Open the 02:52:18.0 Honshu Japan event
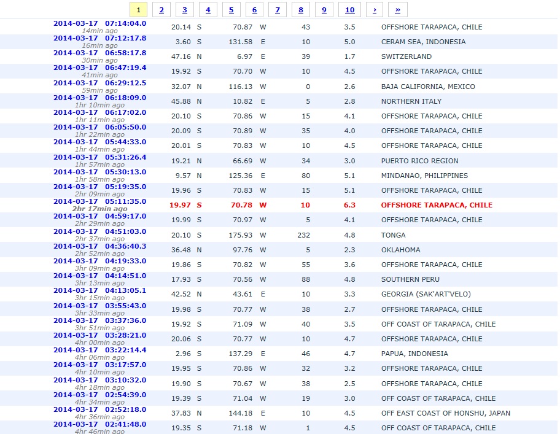This screenshot has height=434, width=560. tap(99, 409)
